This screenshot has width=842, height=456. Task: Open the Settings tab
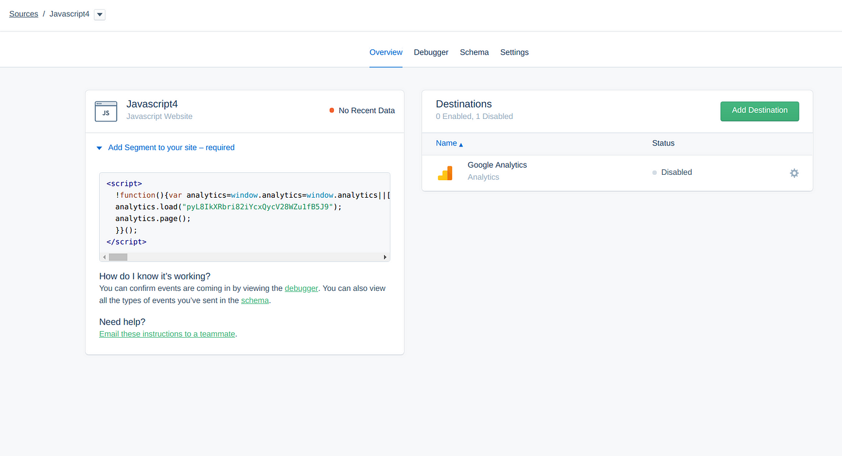[515, 52]
